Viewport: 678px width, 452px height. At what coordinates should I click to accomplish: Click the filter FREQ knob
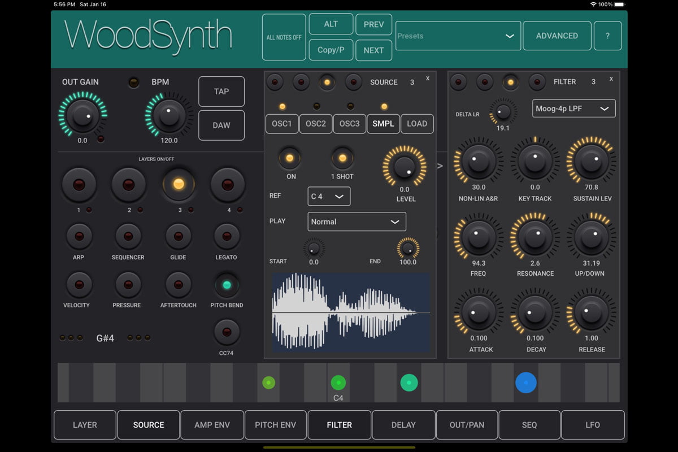tap(478, 237)
